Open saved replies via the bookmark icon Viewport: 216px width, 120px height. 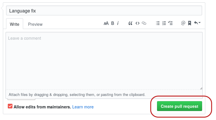189,23
